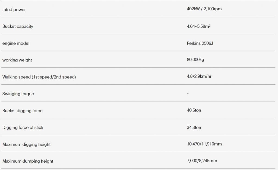
Task: Click the 34.3ton stick force value
Action: pos(194,127)
